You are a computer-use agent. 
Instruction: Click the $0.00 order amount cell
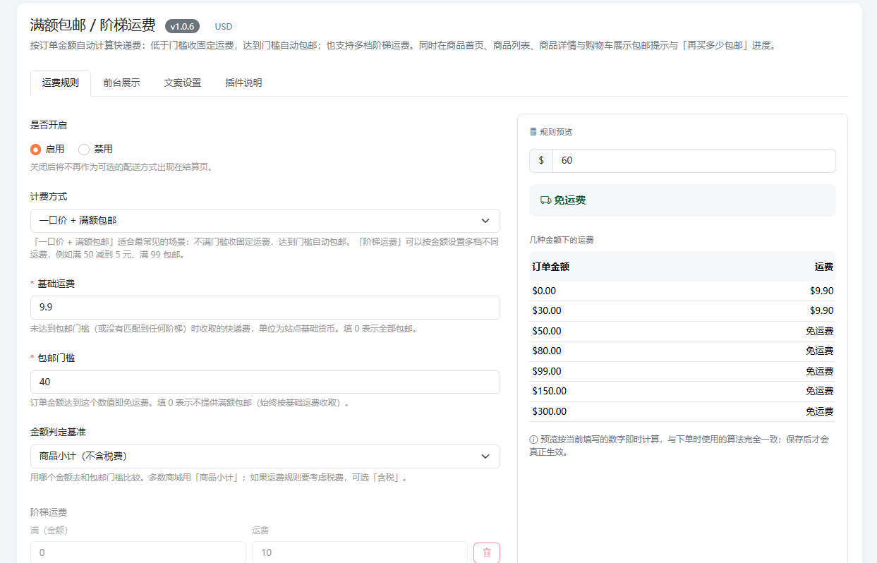[544, 291]
